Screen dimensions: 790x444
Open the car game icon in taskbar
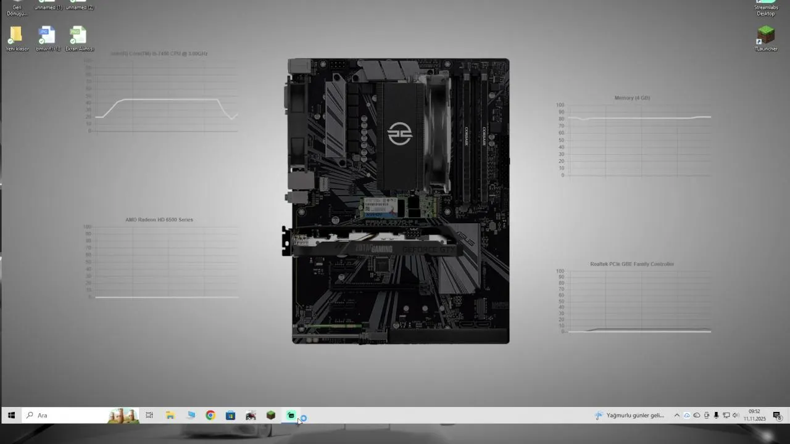click(x=251, y=416)
